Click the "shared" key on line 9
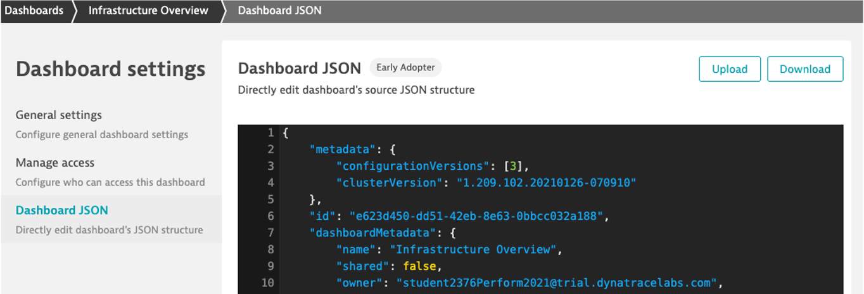This screenshot has width=864, height=294. (364, 265)
